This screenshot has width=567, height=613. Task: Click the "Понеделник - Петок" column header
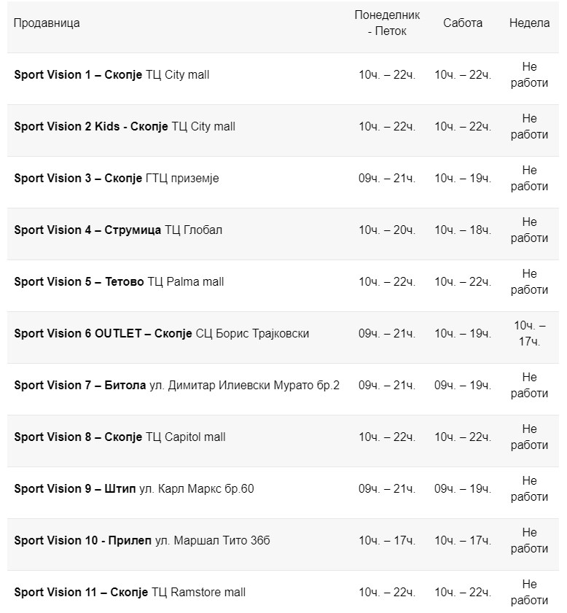click(387, 23)
